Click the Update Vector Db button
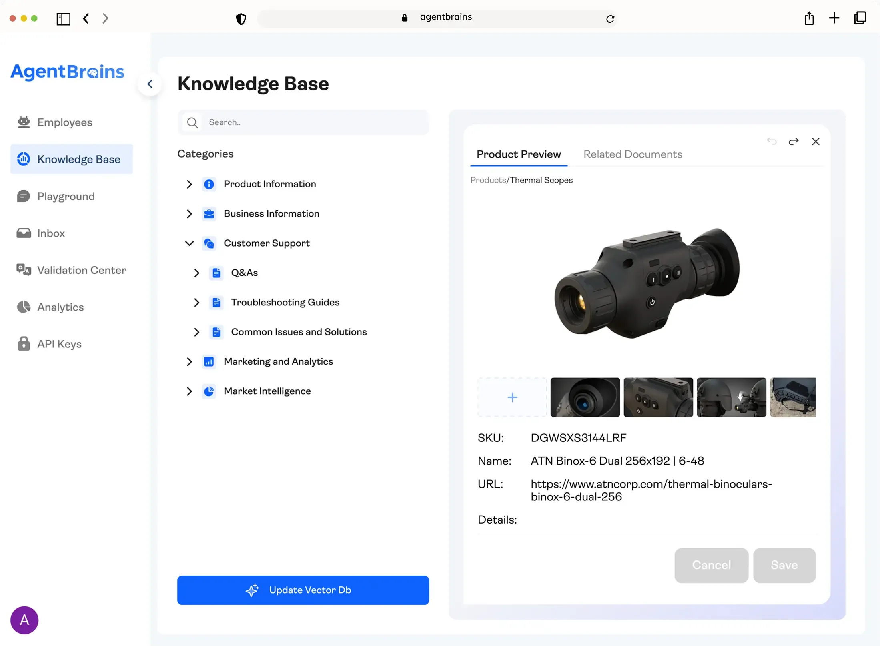The image size is (880, 646). point(303,590)
